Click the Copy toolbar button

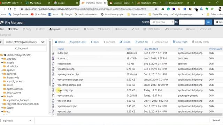[27, 29]
